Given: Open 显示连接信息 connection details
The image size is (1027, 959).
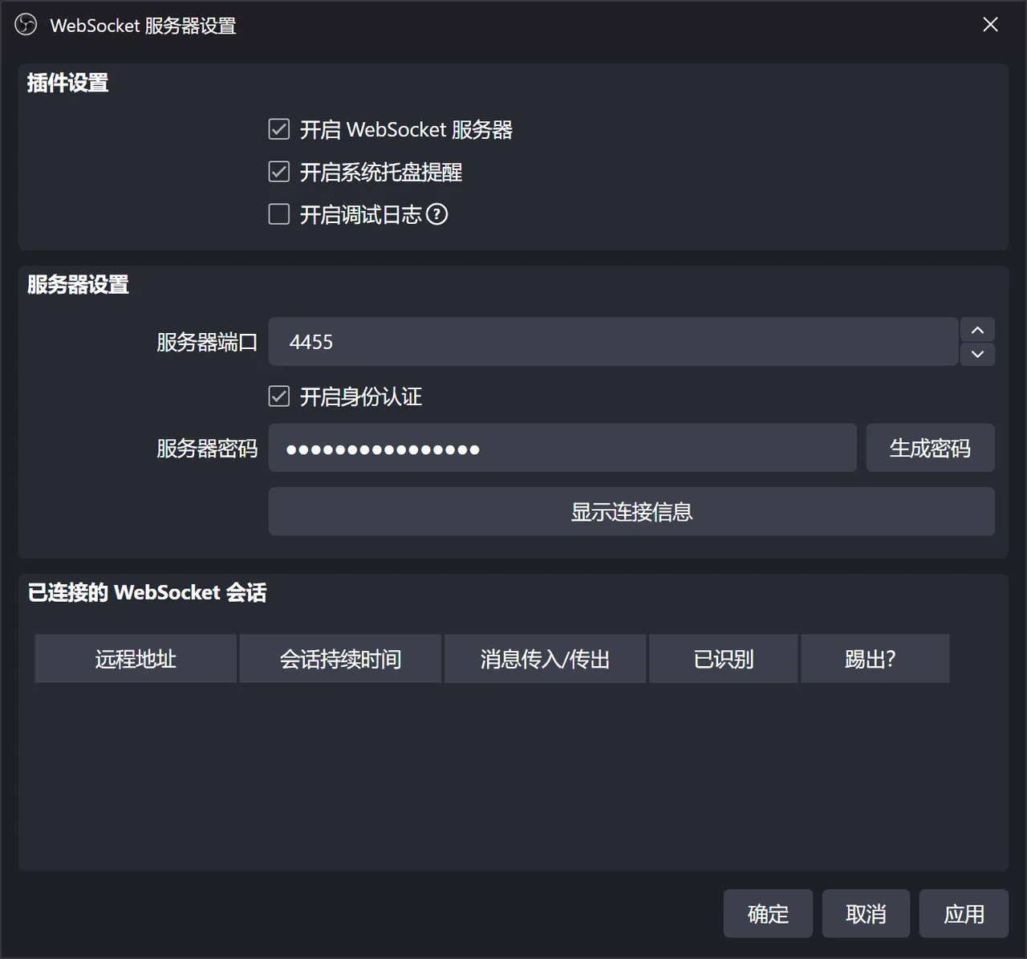Looking at the screenshot, I should (631, 511).
